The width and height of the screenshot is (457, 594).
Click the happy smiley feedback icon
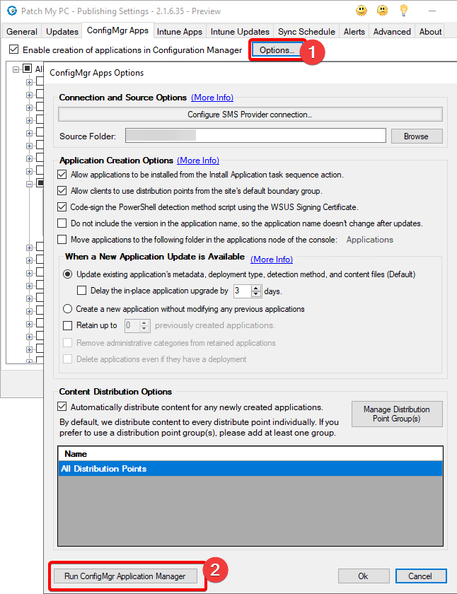click(x=361, y=11)
